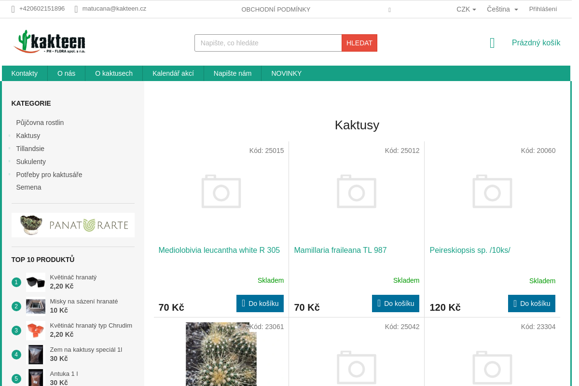Open Mediolobivia leucantha white R 305 product
579x386 pixels.
[219, 250]
